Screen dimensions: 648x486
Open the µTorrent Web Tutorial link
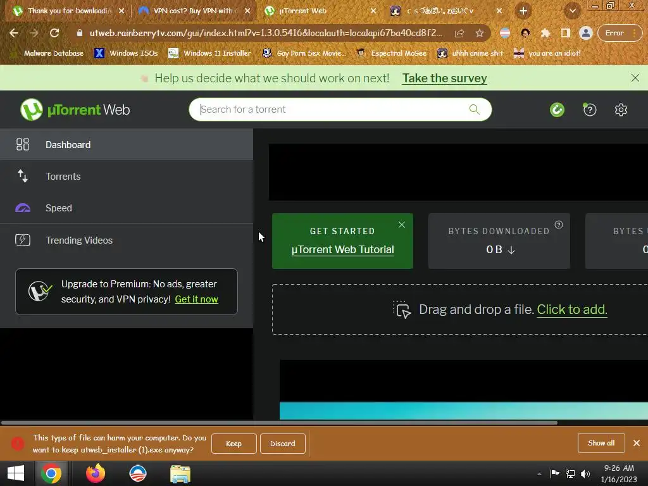coord(342,249)
